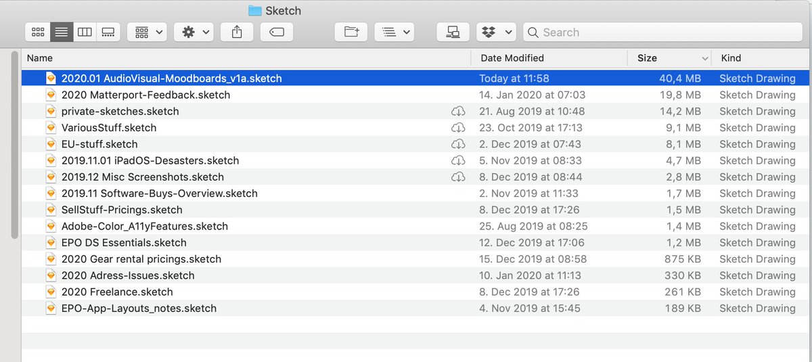Switch to column view
The image size is (812, 362).
(85, 32)
